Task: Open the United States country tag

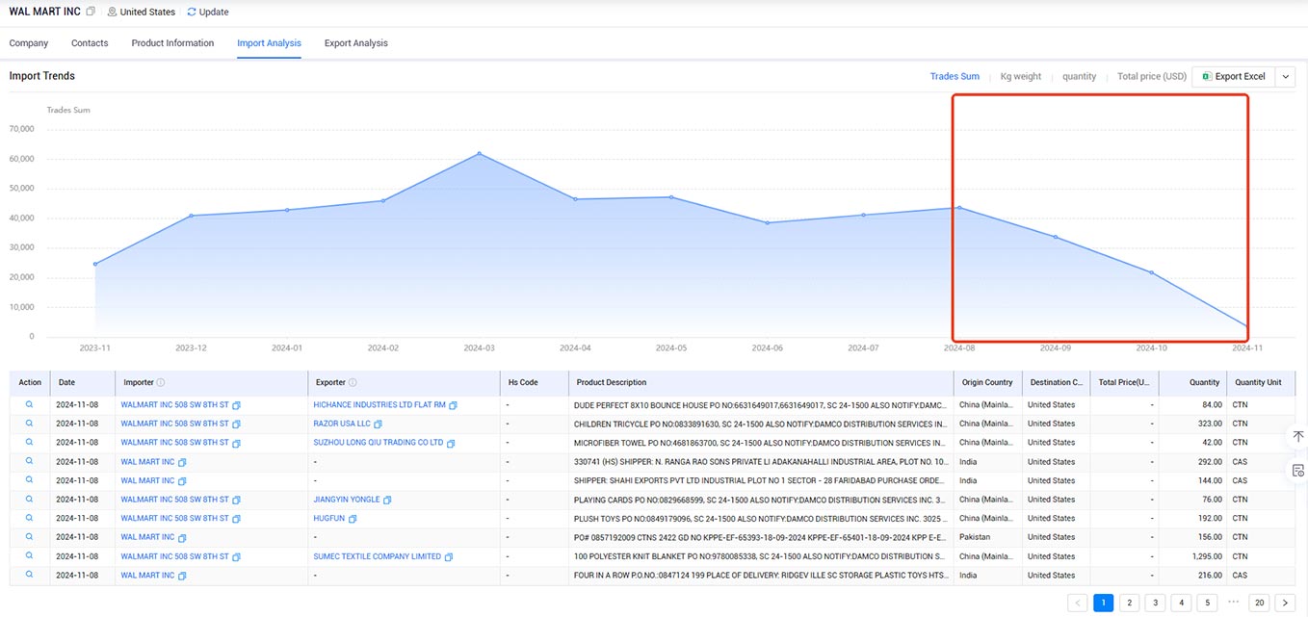Action: click(142, 12)
